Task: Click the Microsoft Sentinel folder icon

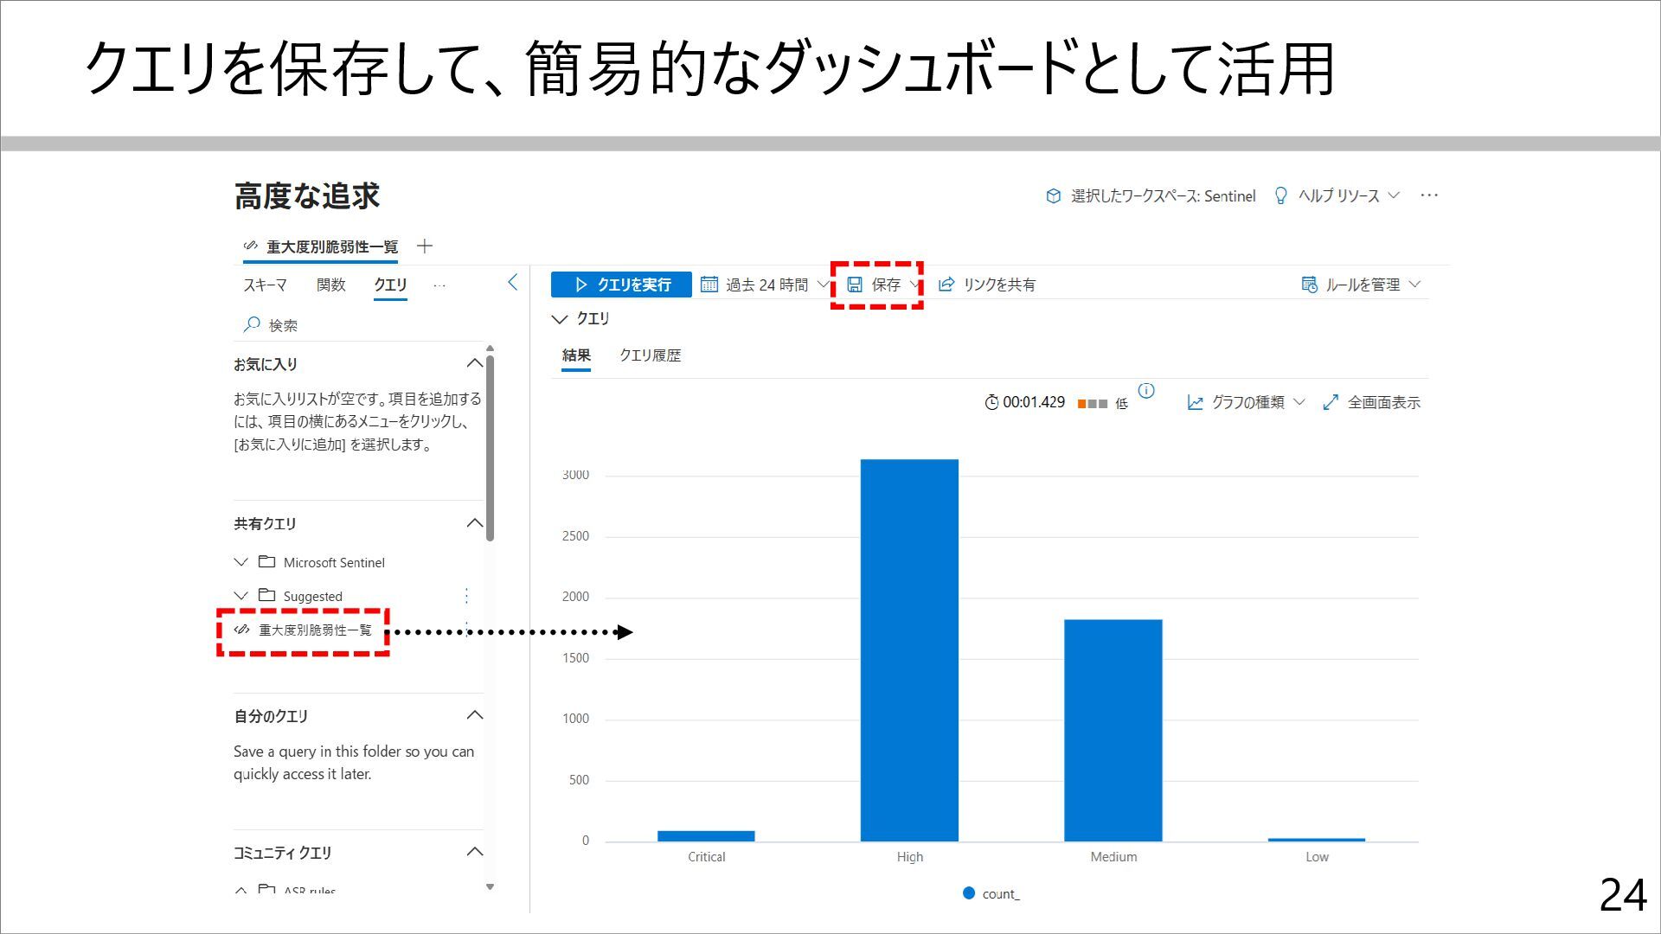Action: tap(266, 561)
